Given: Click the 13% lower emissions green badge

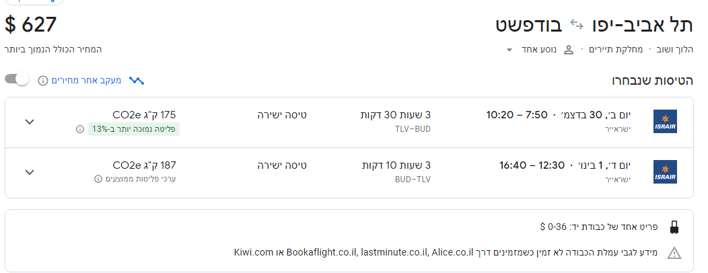Looking at the screenshot, I should click(x=134, y=128).
